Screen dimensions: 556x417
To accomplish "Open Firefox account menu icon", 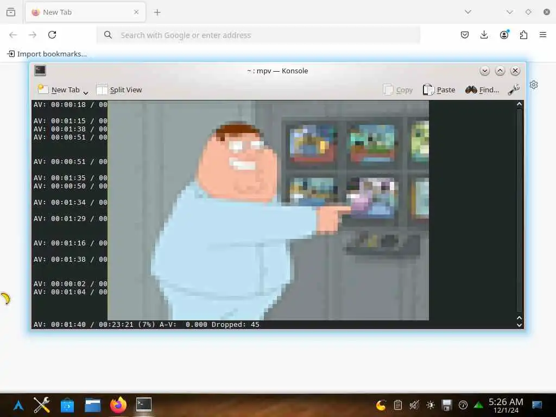I will pos(504,34).
